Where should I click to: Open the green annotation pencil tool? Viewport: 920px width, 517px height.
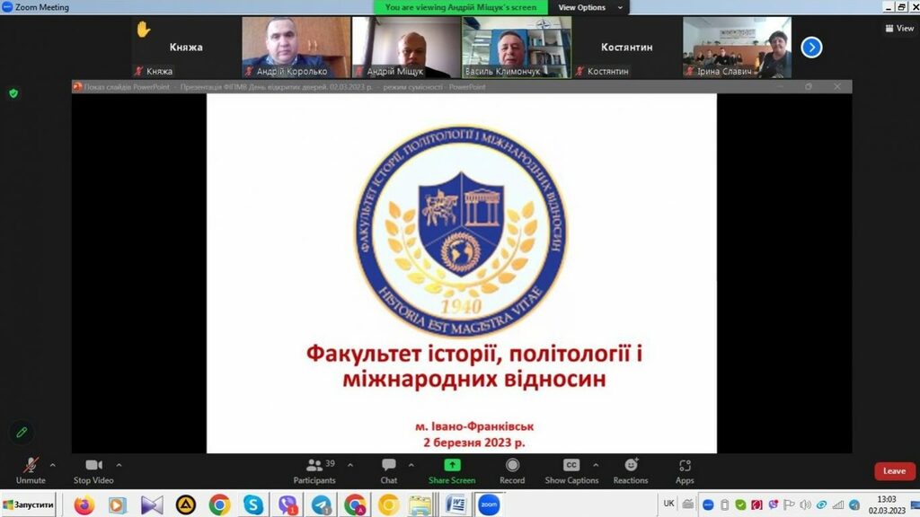coord(22,433)
